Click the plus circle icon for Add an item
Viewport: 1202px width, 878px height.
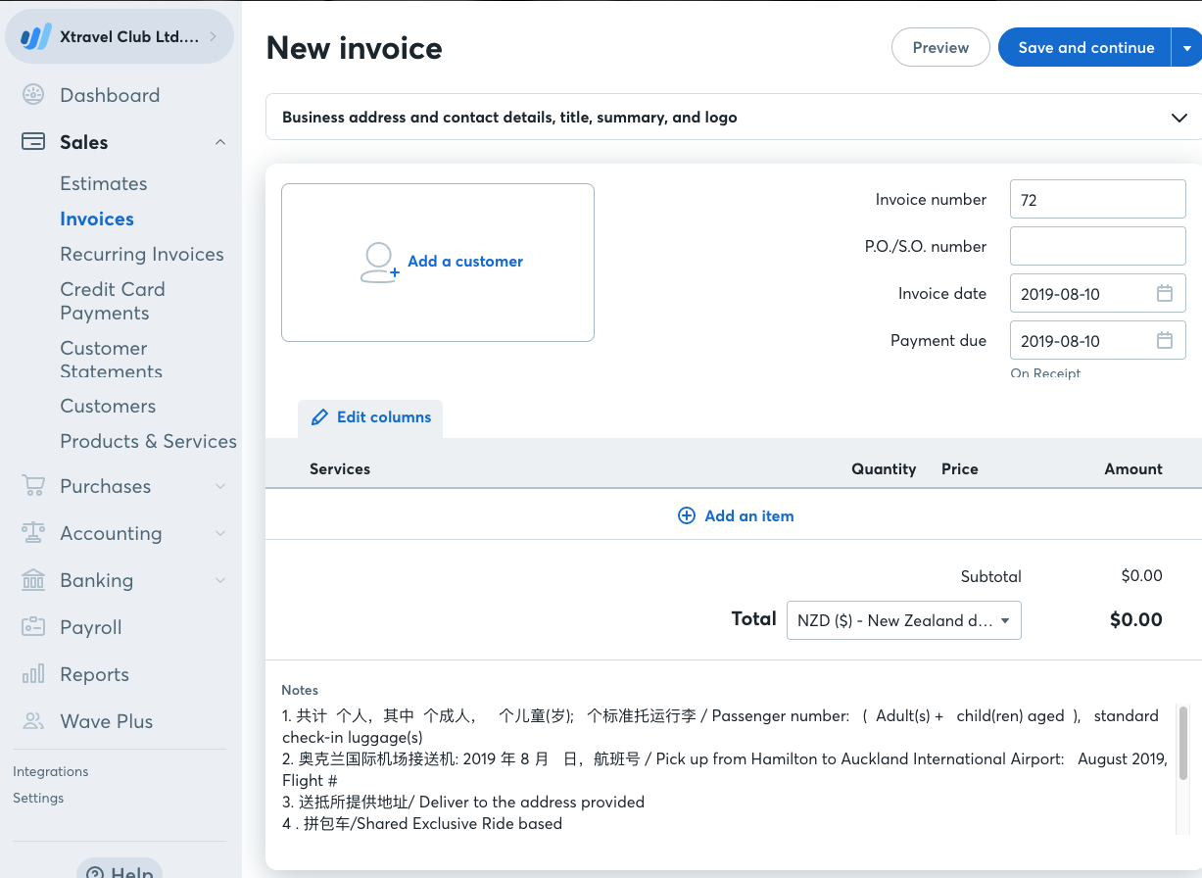pos(687,515)
